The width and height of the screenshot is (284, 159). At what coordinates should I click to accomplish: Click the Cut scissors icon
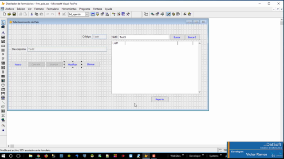click(32, 14)
